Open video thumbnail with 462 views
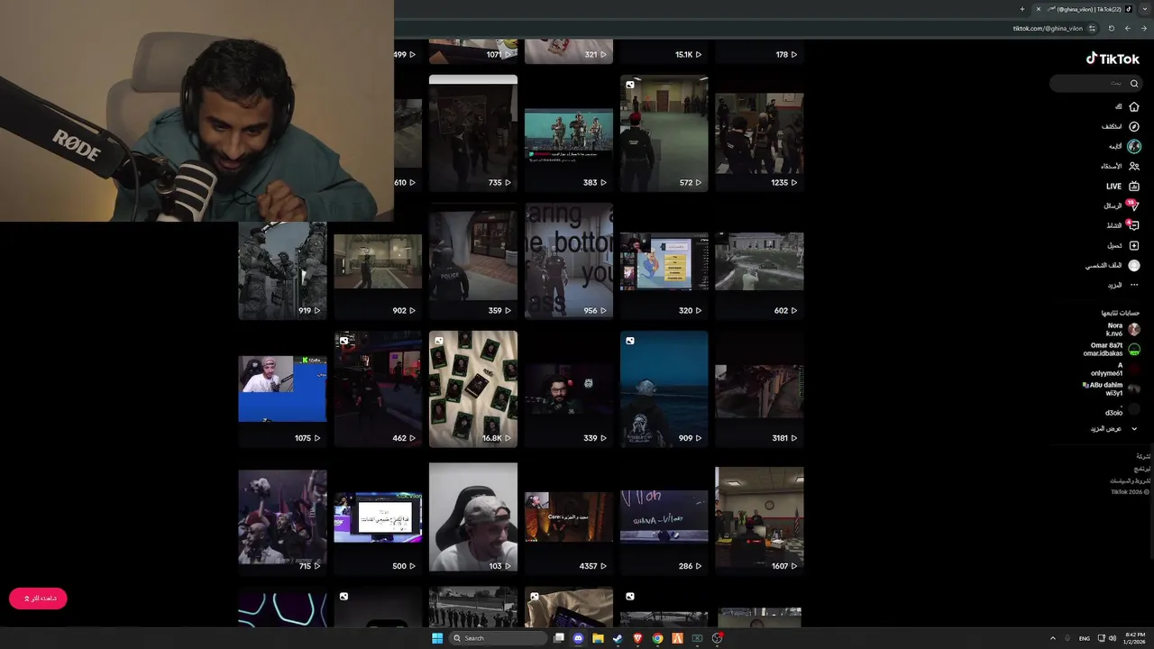 378,388
